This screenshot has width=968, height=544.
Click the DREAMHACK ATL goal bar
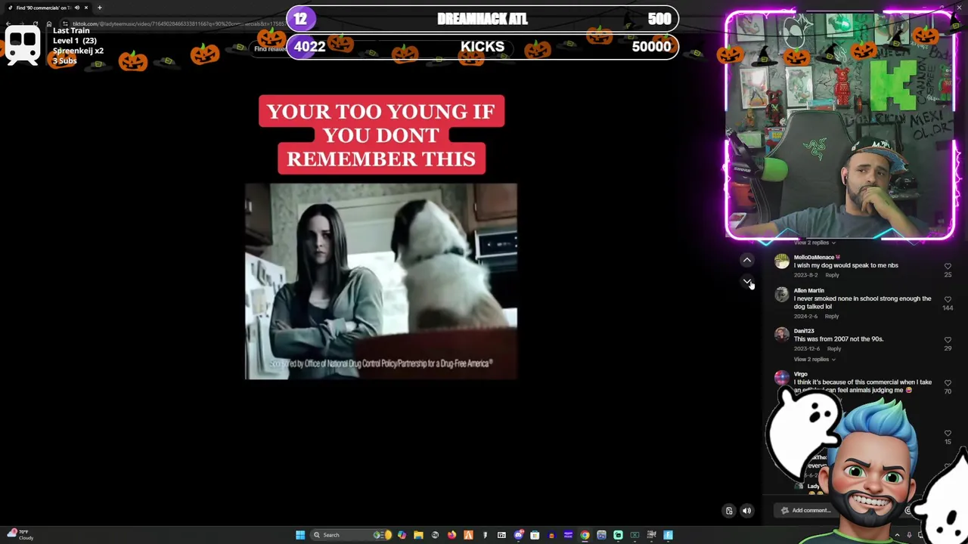[x=482, y=18]
